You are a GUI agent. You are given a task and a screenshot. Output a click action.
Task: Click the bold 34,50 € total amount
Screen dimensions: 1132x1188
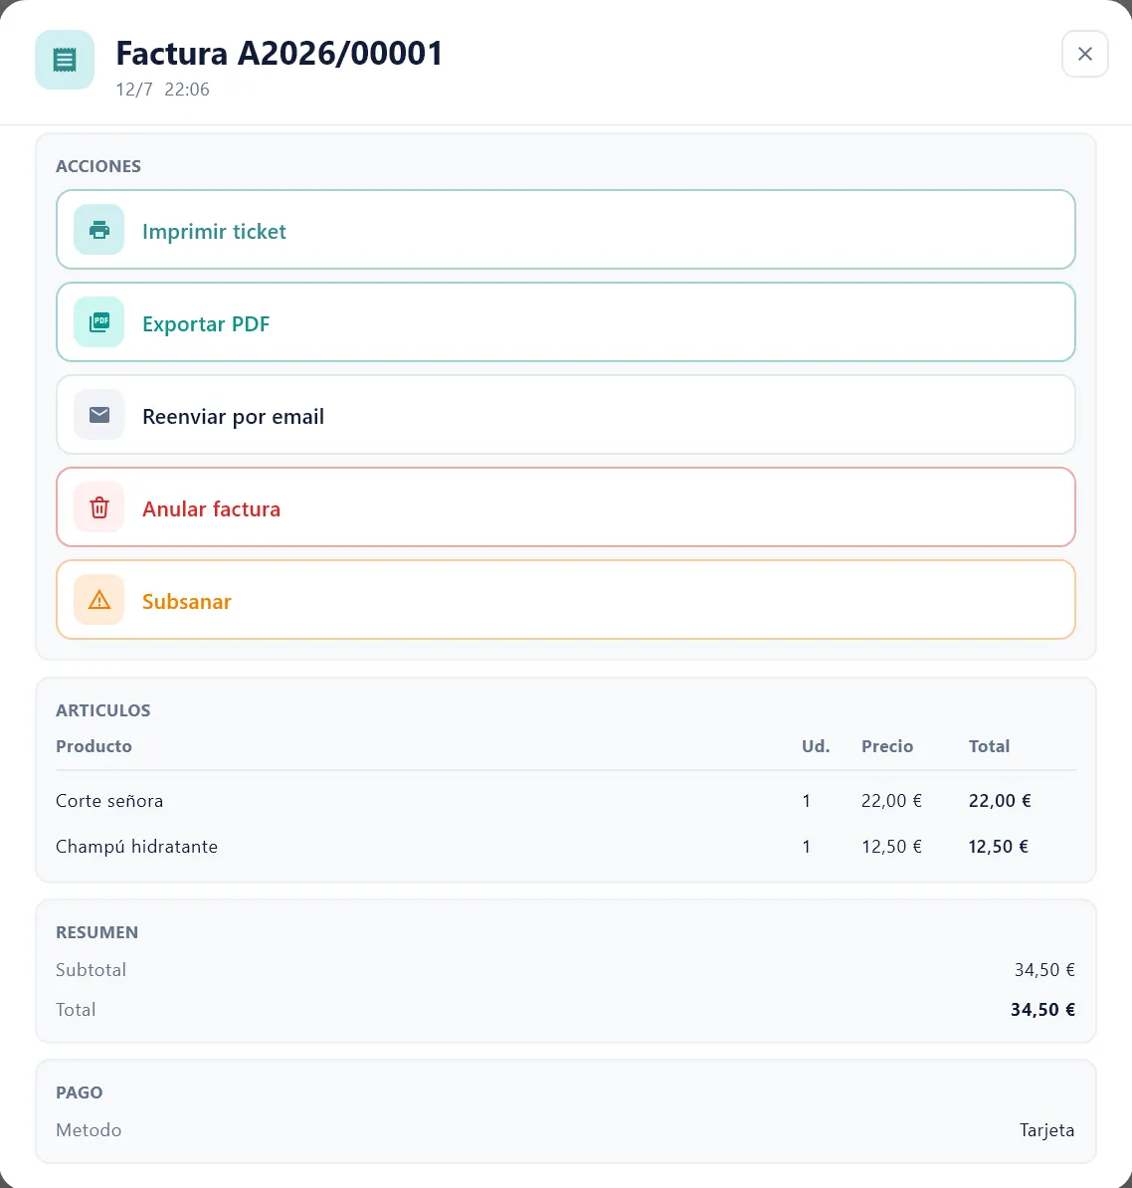tap(1042, 1009)
